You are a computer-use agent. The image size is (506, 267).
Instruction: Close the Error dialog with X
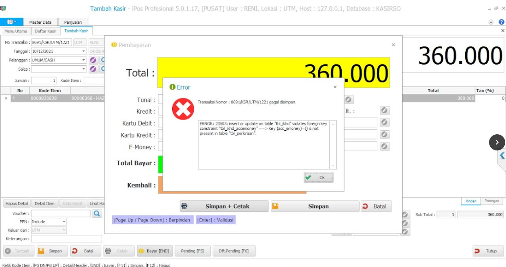coord(335,87)
